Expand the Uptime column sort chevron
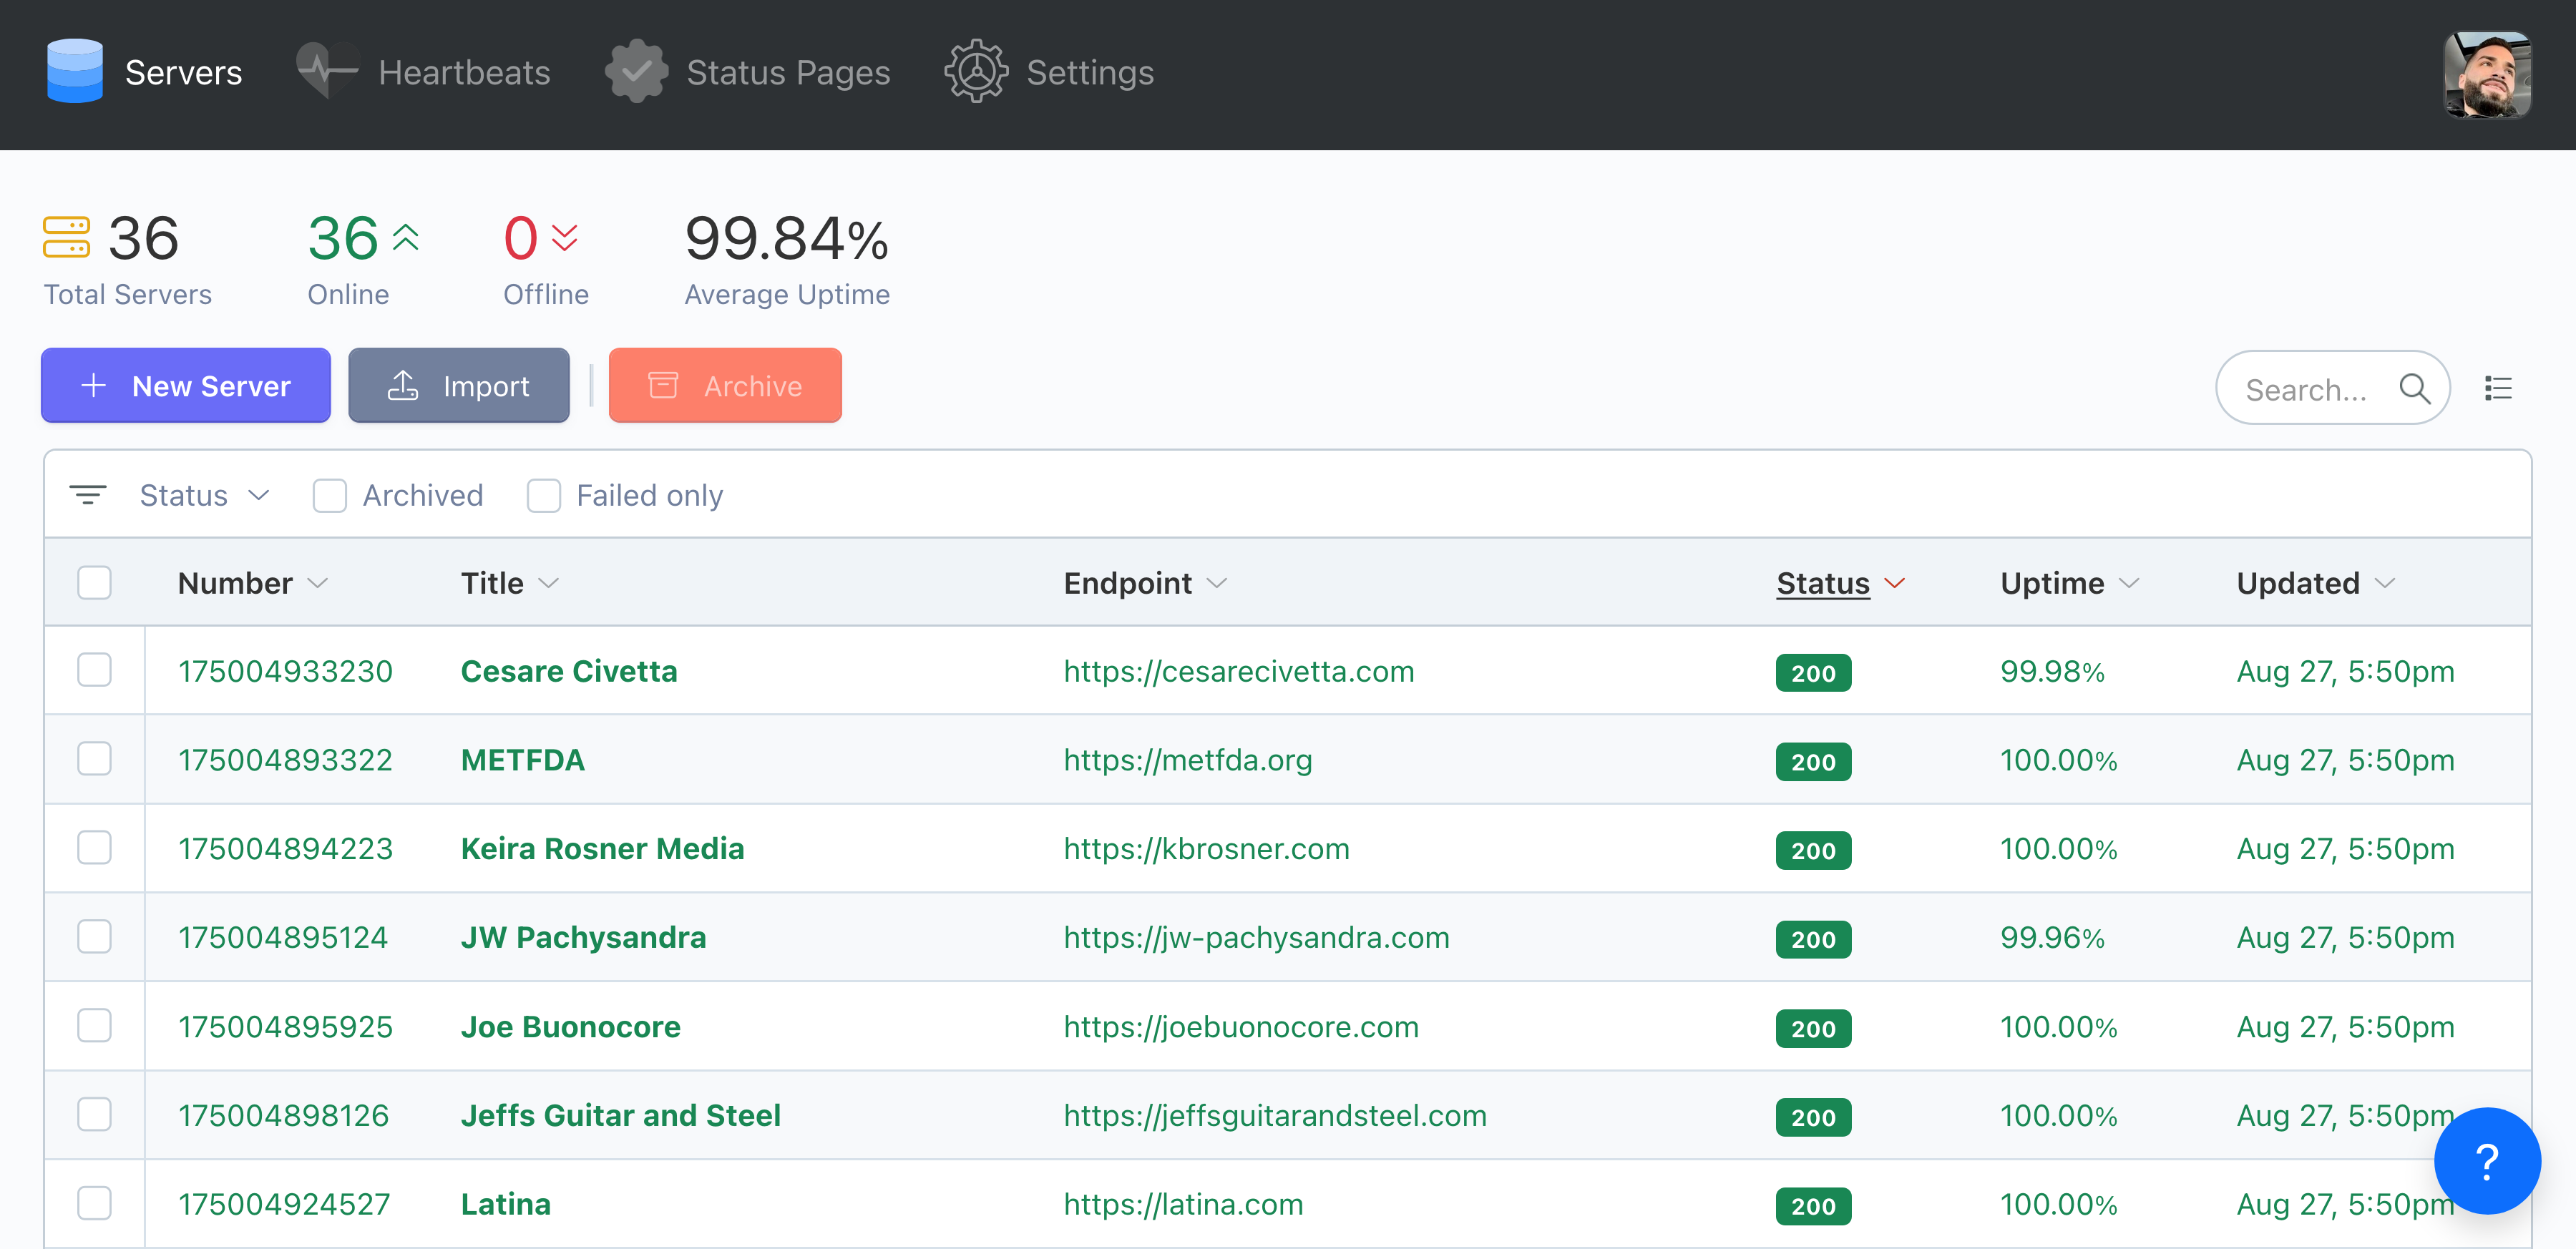Image resolution: width=2576 pixels, height=1249 pixels. (2128, 584)
